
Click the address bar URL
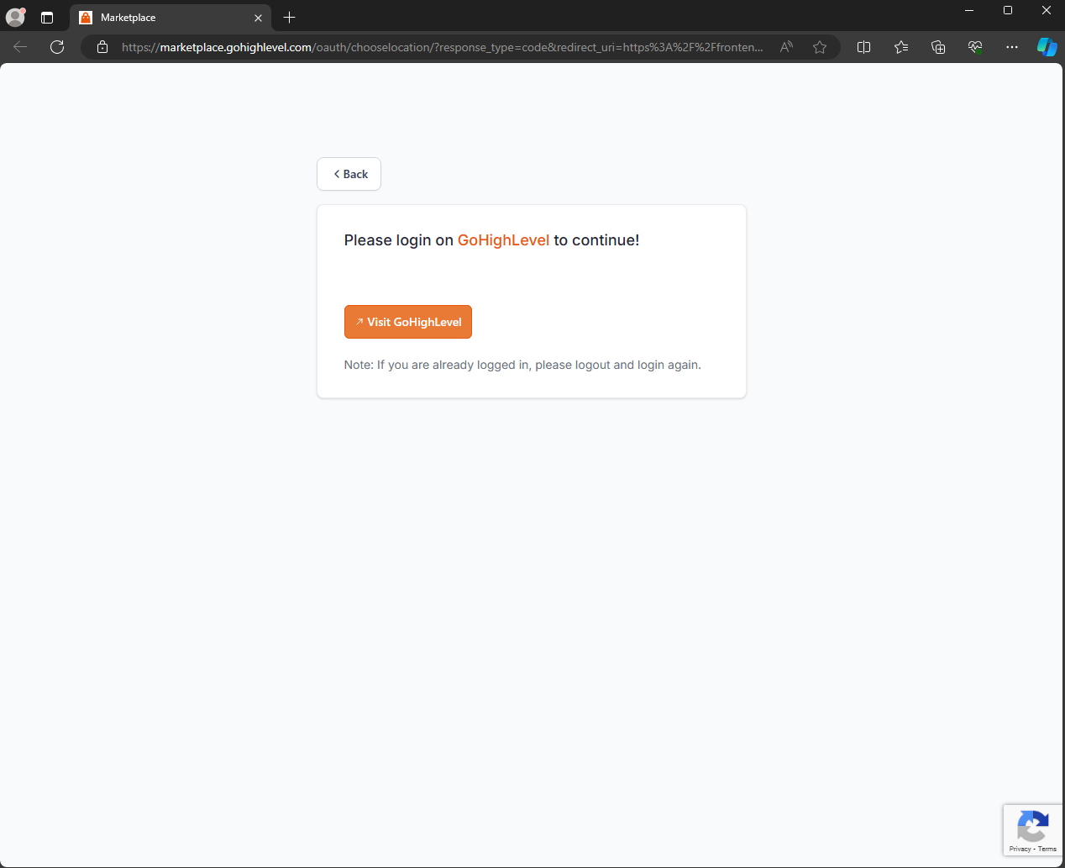click(443, 47)
